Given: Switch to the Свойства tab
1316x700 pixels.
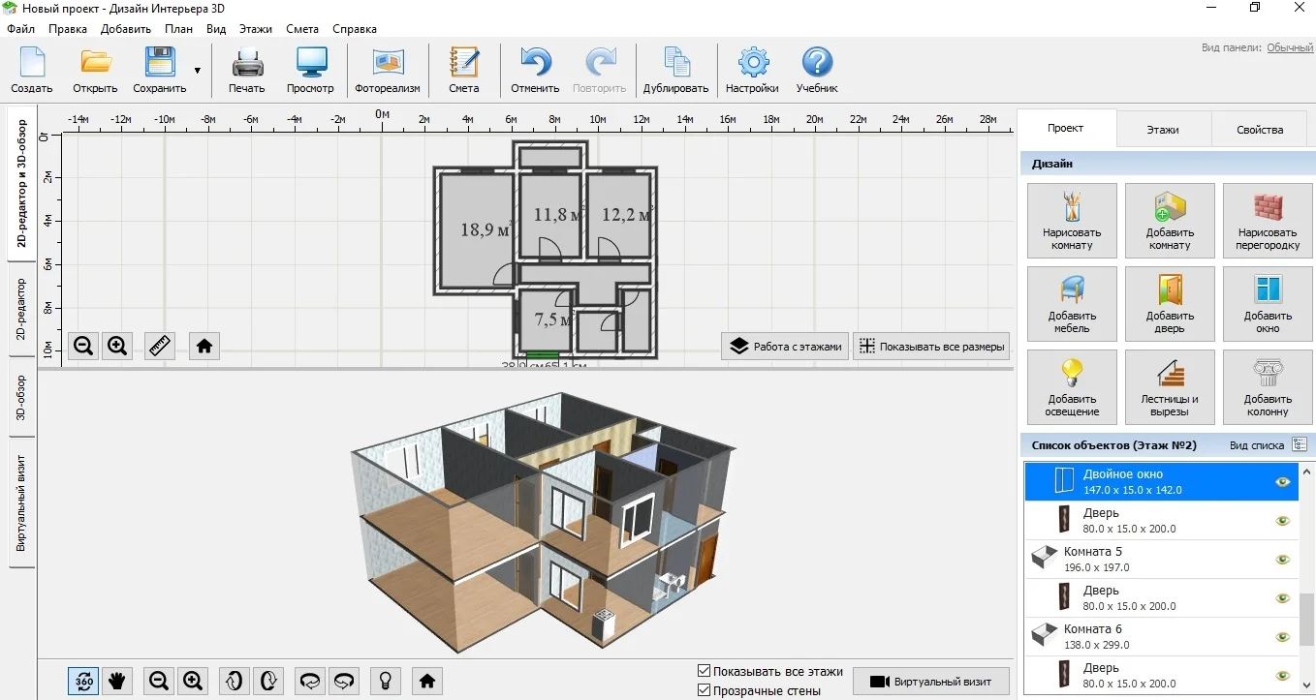Looking at the screenshot, I should click(x=1260, y=129).
